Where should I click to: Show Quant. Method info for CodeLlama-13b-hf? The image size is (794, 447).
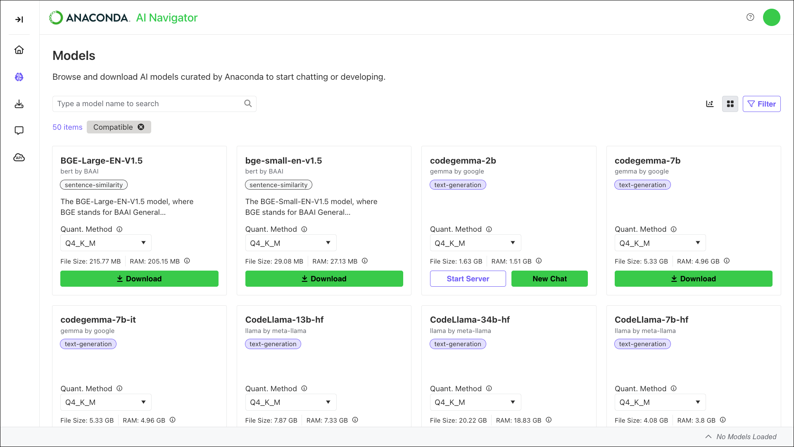tap(304, 388)
